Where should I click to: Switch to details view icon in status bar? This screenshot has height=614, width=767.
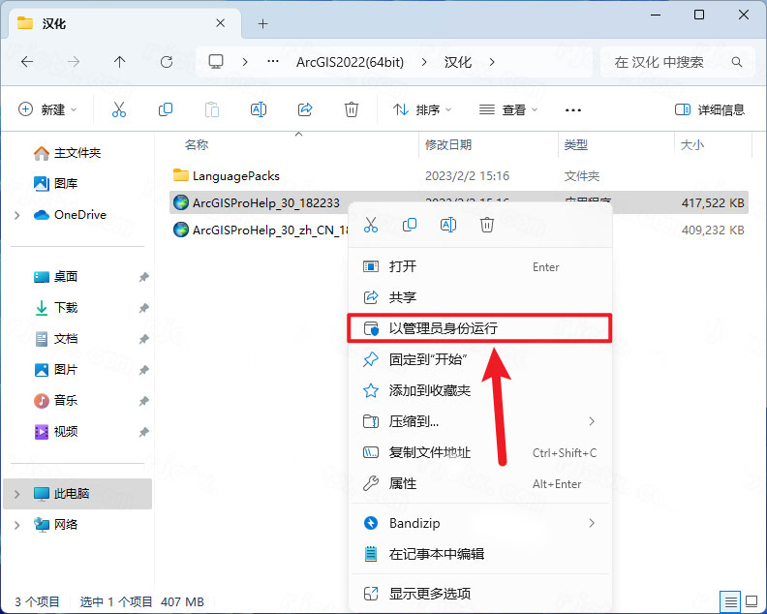[x=731, y=601]
